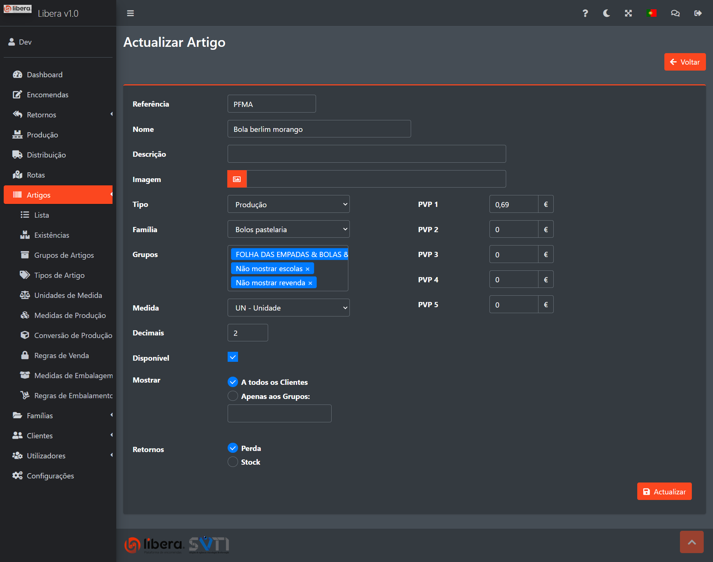Click the Actualizar save button
This screenshot has width=713, height=562.
click(664, 491)
